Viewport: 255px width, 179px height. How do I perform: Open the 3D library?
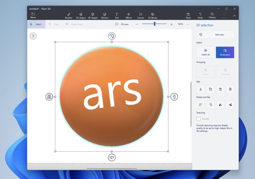click(x=152, y=16)
